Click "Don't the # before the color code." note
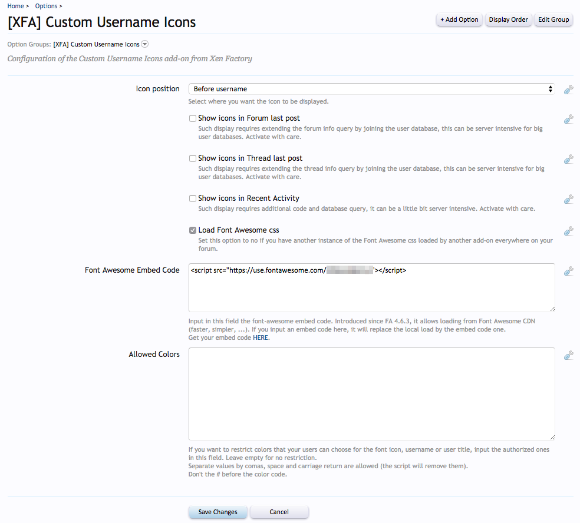Viewport: 580px width, 523px height. point(238,474)
